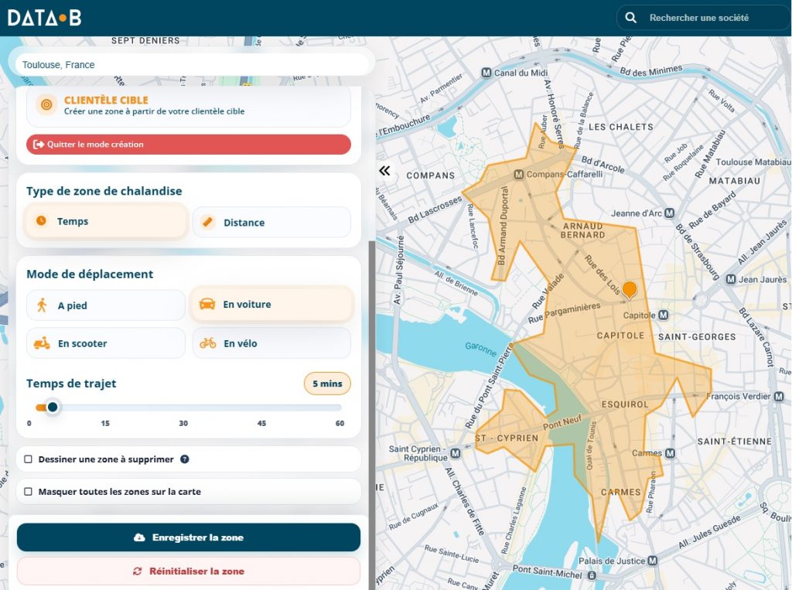The image size is (792, 590).
Task: Check Dessiner une zone à supprimer
Action: [29, 459]
